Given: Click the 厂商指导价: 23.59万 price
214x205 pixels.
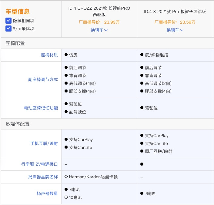Looking at the screenshot, I should (175, 22).
